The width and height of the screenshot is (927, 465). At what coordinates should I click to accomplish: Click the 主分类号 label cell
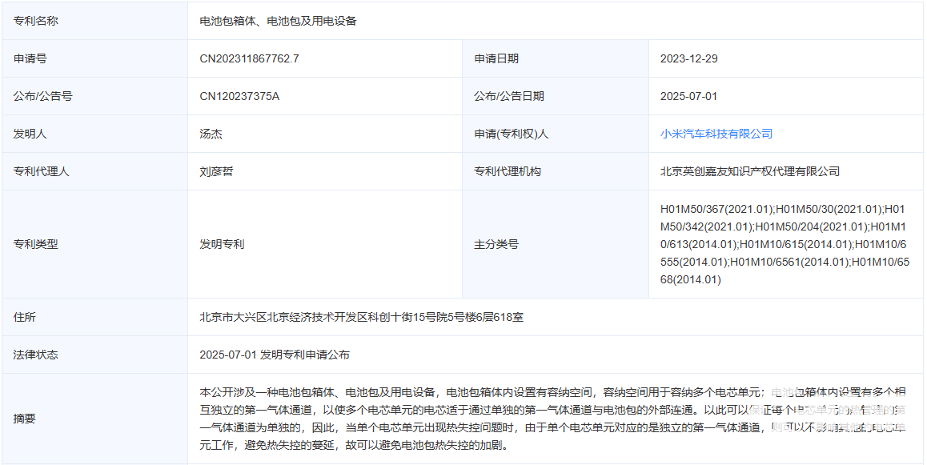[496, 244]
